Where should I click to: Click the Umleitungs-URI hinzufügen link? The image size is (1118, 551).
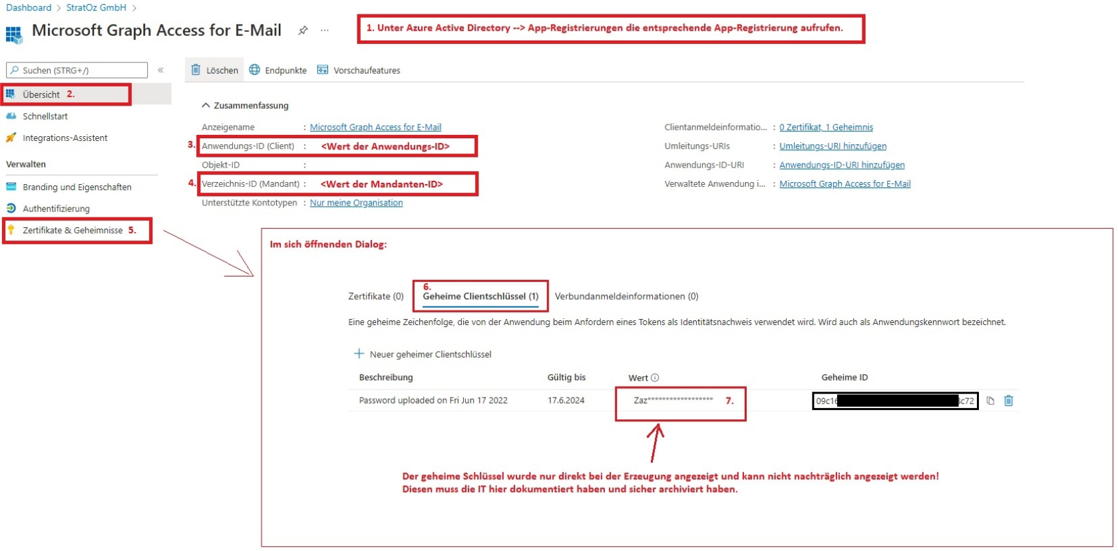pyautogui.click(x=833, y=146)
